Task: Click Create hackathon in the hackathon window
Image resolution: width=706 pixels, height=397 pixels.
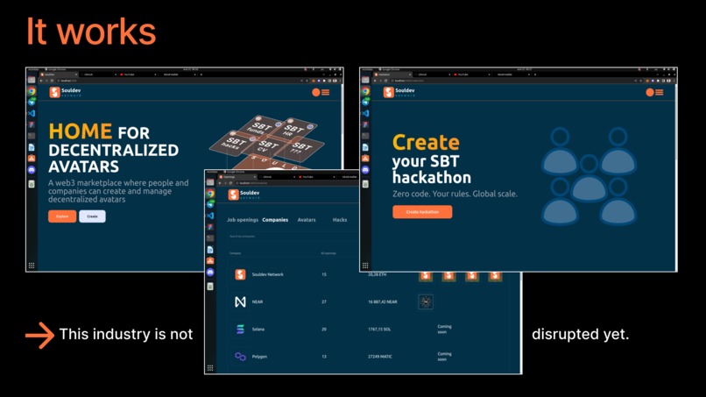Action: (422, 212)
